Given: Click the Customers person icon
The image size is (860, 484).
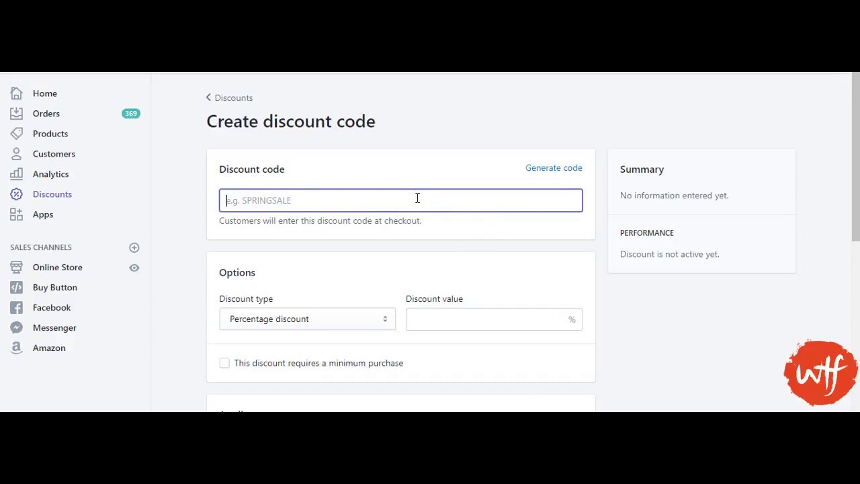Looking at the screenshot, I should coord(17,154).
